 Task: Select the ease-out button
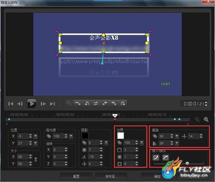166,157
